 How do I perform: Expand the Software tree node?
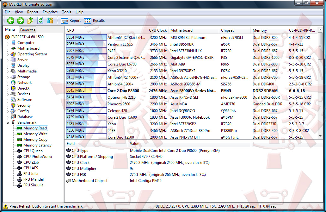click(8, 100)
